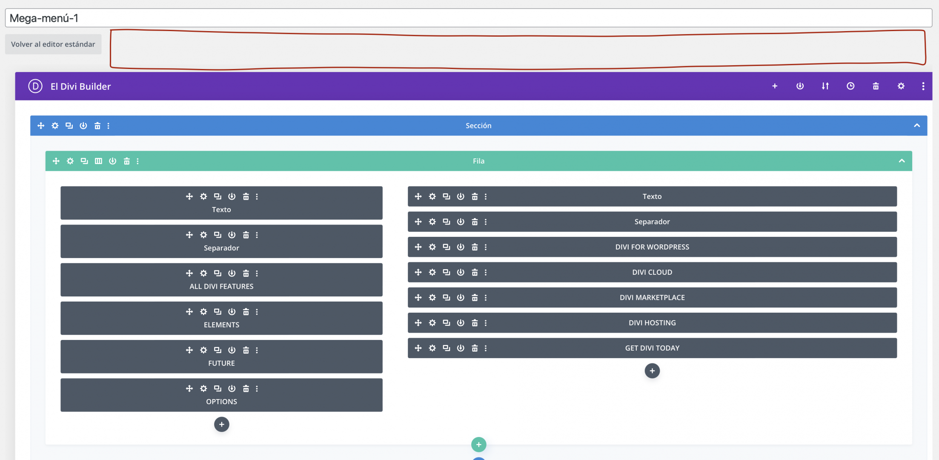Click the Mega-menú-1 title input field

pos(468,18)
